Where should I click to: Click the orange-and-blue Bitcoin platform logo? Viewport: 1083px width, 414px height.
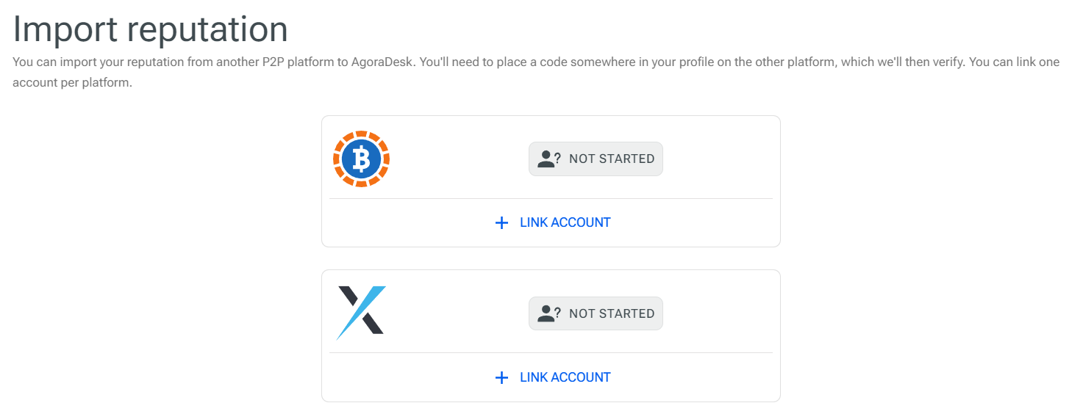click(361, 159)
